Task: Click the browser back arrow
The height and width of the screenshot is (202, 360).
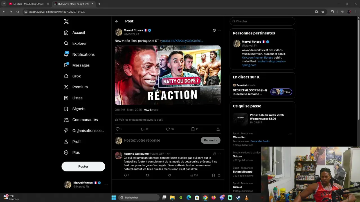Action: (x=4, y=12)
